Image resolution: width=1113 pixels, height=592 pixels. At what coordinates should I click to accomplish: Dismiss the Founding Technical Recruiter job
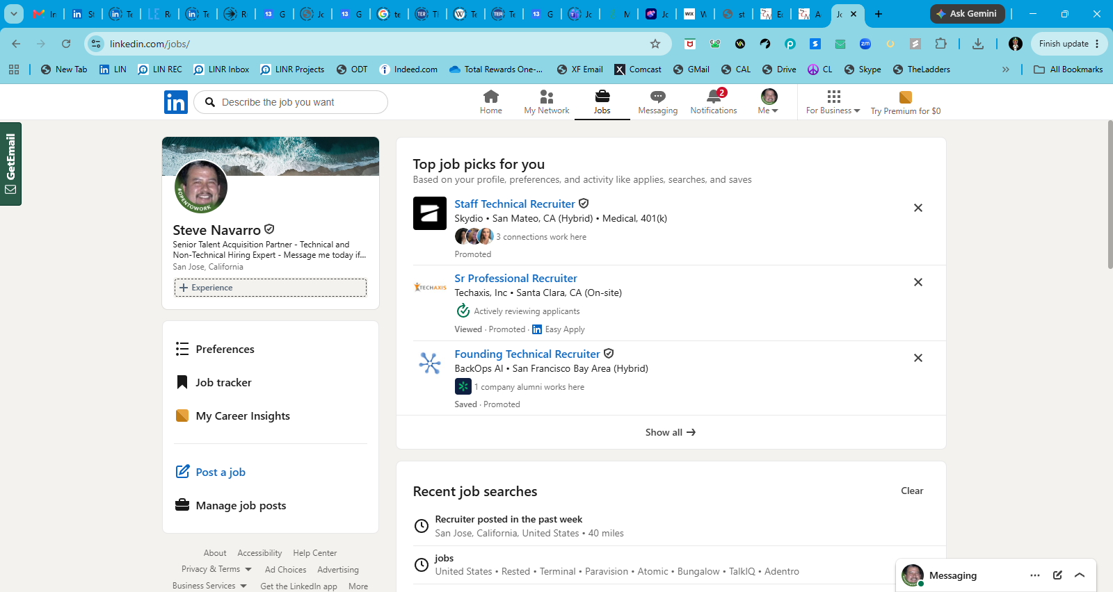[x=918, y=358]
